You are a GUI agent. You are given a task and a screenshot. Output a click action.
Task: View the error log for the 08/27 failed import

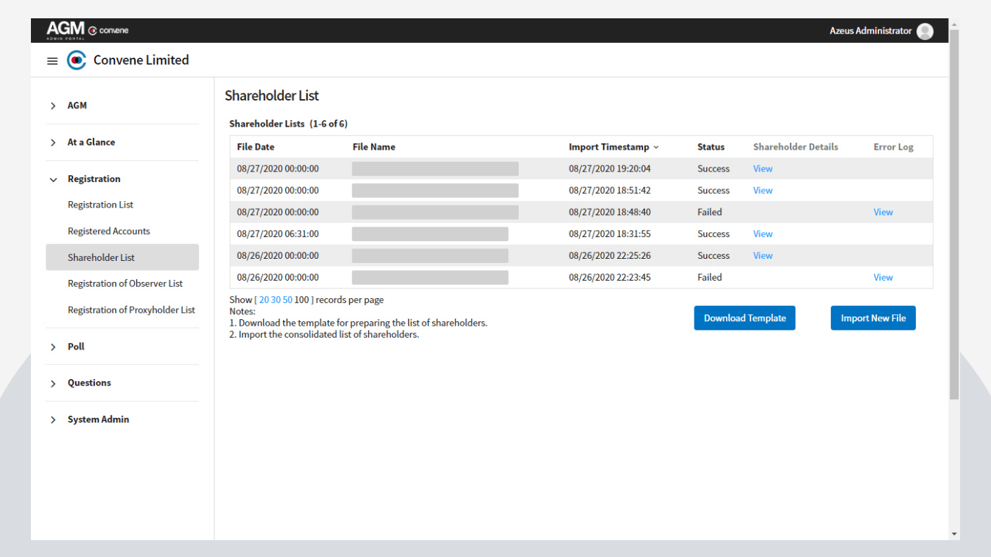[883, 212]
